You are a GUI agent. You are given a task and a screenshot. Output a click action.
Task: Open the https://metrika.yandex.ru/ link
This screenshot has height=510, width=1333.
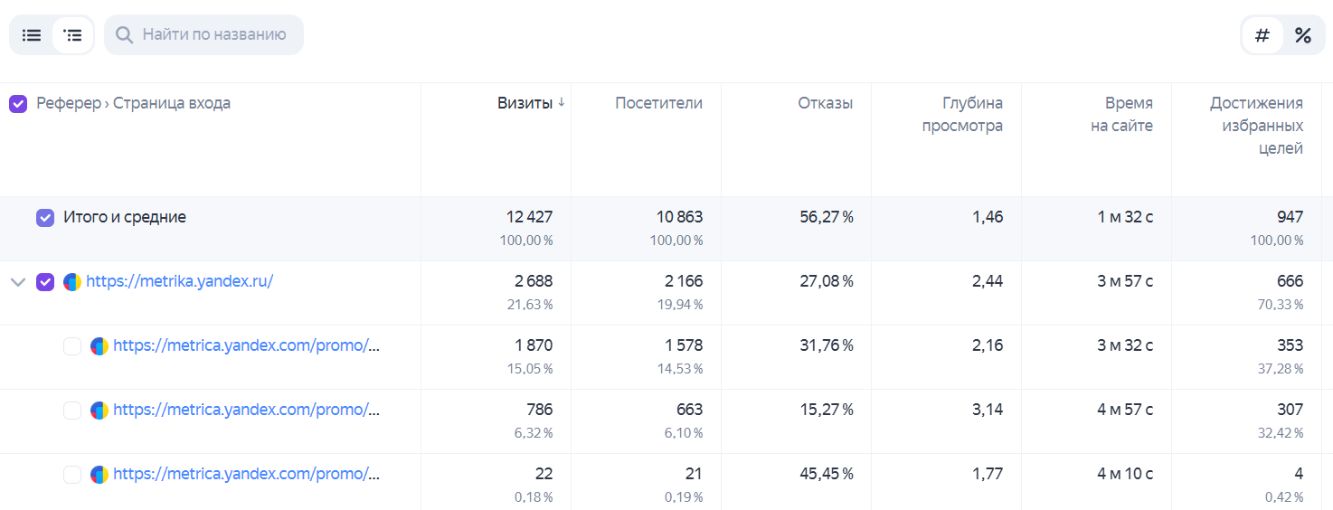pos(179,281)
